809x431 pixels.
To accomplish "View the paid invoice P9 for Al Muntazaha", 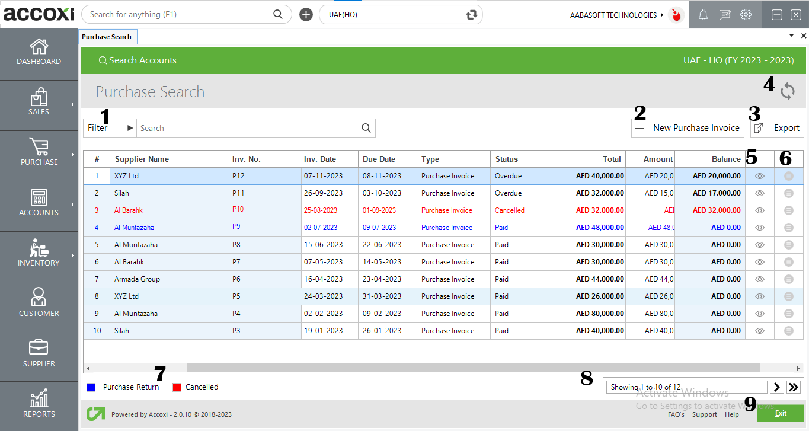I will pyautogui.click(x=759, y=227).
